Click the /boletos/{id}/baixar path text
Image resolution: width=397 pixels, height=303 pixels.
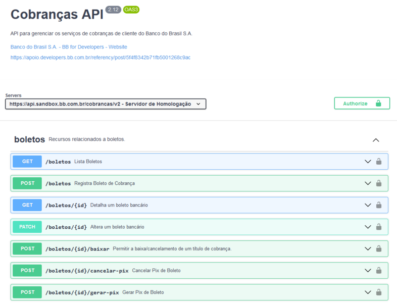click(77, 249)
